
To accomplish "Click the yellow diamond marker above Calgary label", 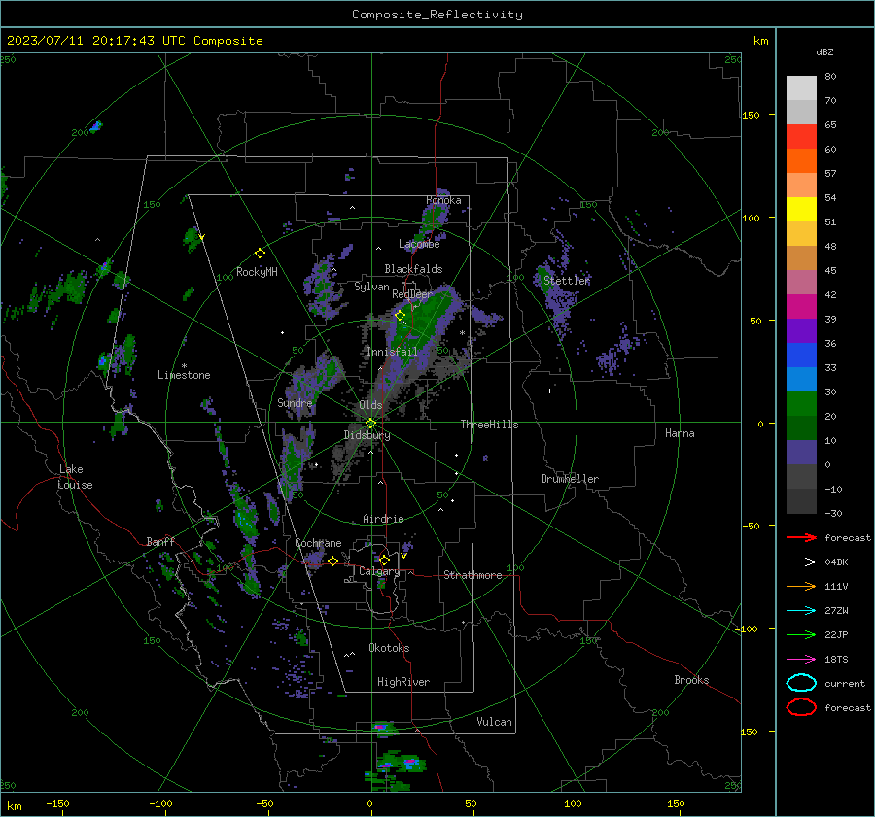I will [384, 560].
